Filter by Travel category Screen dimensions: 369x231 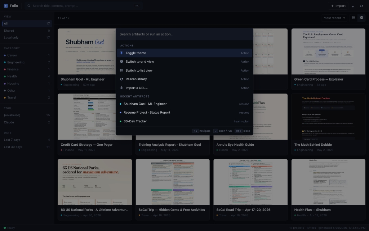tap(27, 98)
